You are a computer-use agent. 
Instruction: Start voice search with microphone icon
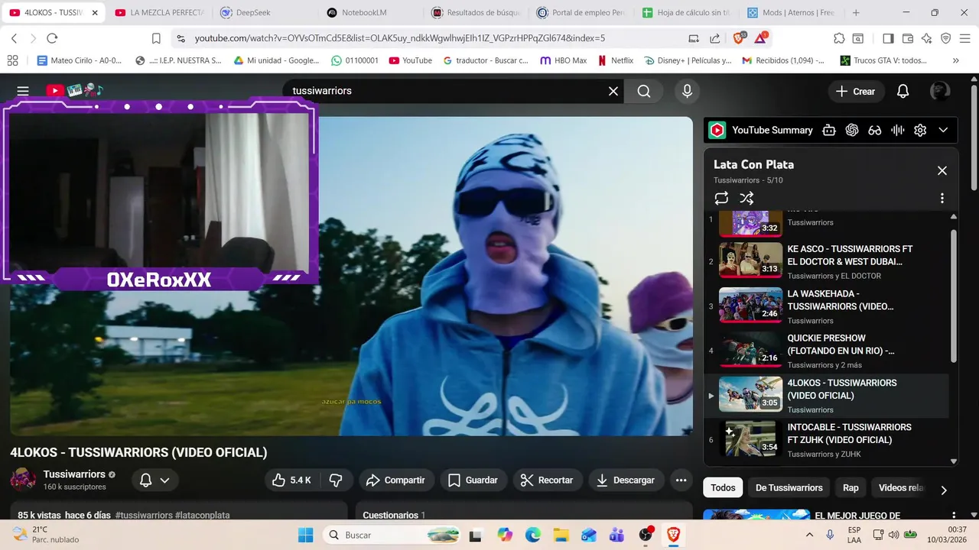(x=687, y=91)
